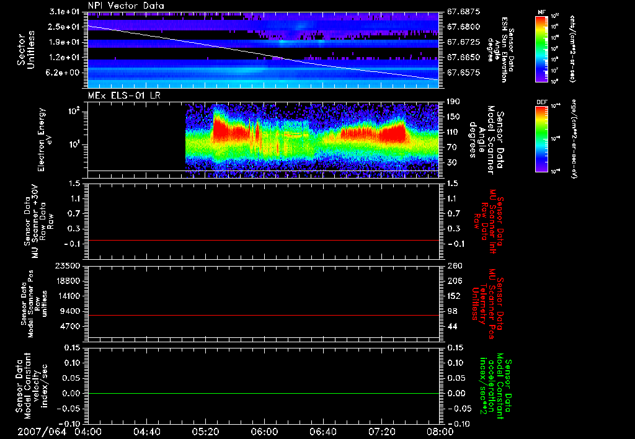Click the 9400 scanner position tick
The height and width of the screenshot is (439, 635).
(x=71, y=311)
